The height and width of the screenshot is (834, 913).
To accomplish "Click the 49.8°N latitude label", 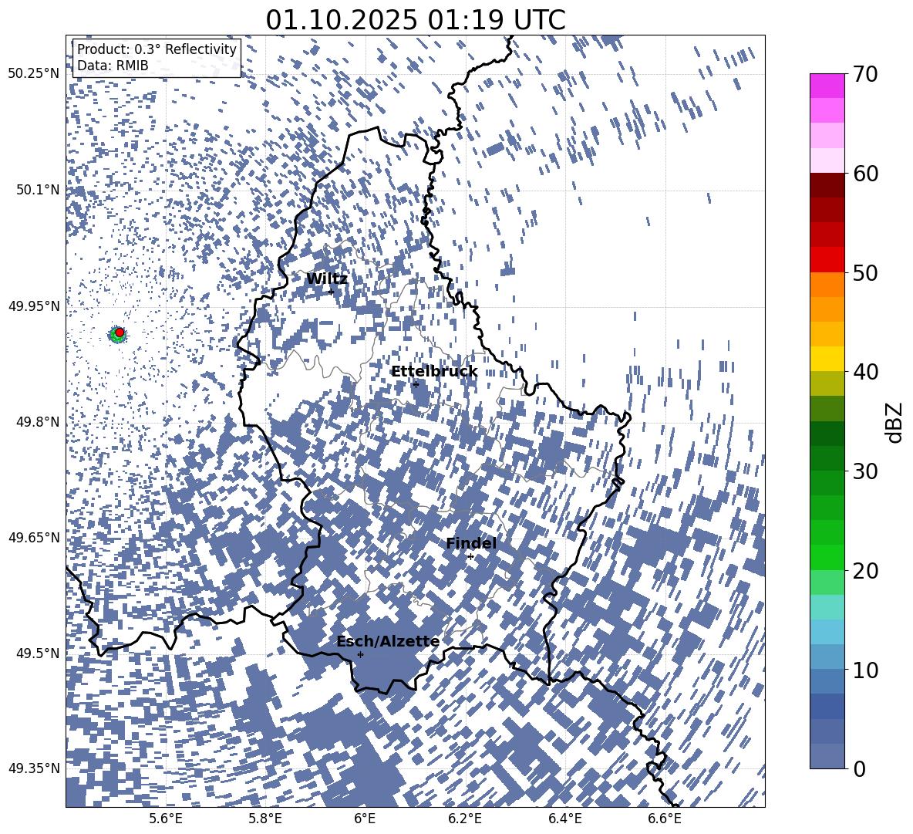I will click(x=37, y=422).
